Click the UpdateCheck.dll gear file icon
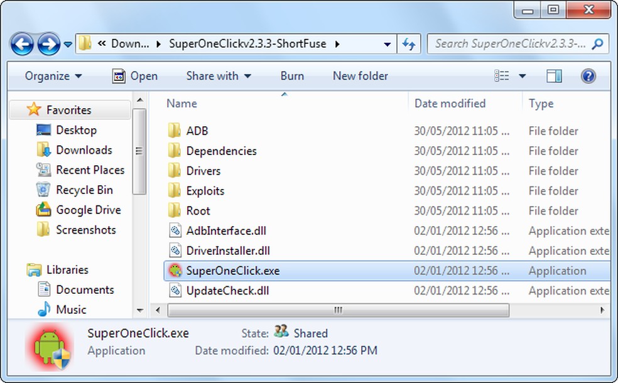This screenshot has width=618, height=383. [x=175, y=291]
